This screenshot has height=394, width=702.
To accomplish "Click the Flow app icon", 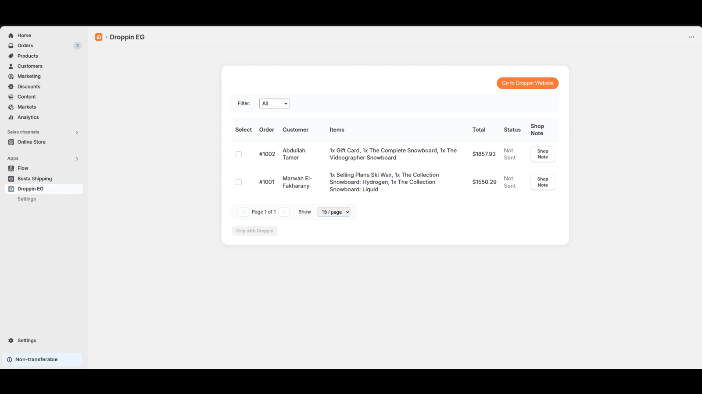I will click(11, 168).
